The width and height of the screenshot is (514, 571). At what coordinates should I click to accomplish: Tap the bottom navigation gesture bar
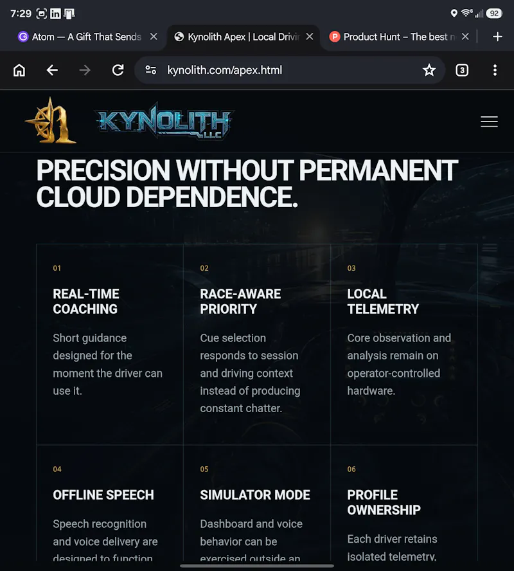257,566
